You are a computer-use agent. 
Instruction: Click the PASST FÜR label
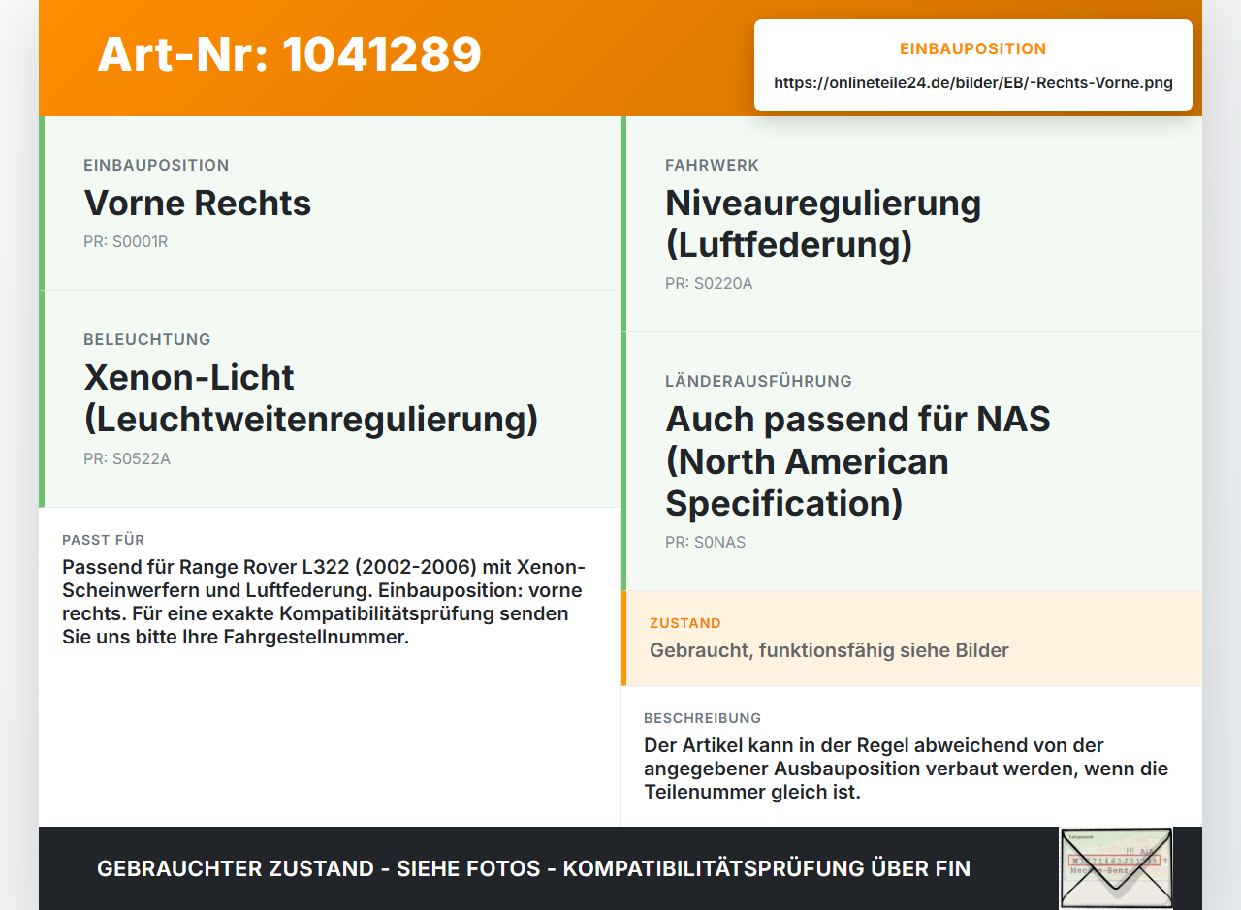pos(104,540)
